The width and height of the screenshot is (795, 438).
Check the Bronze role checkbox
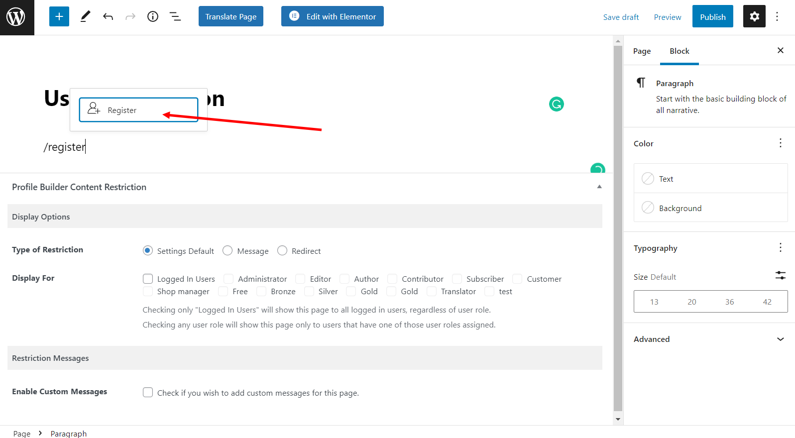tap(261, 291)
